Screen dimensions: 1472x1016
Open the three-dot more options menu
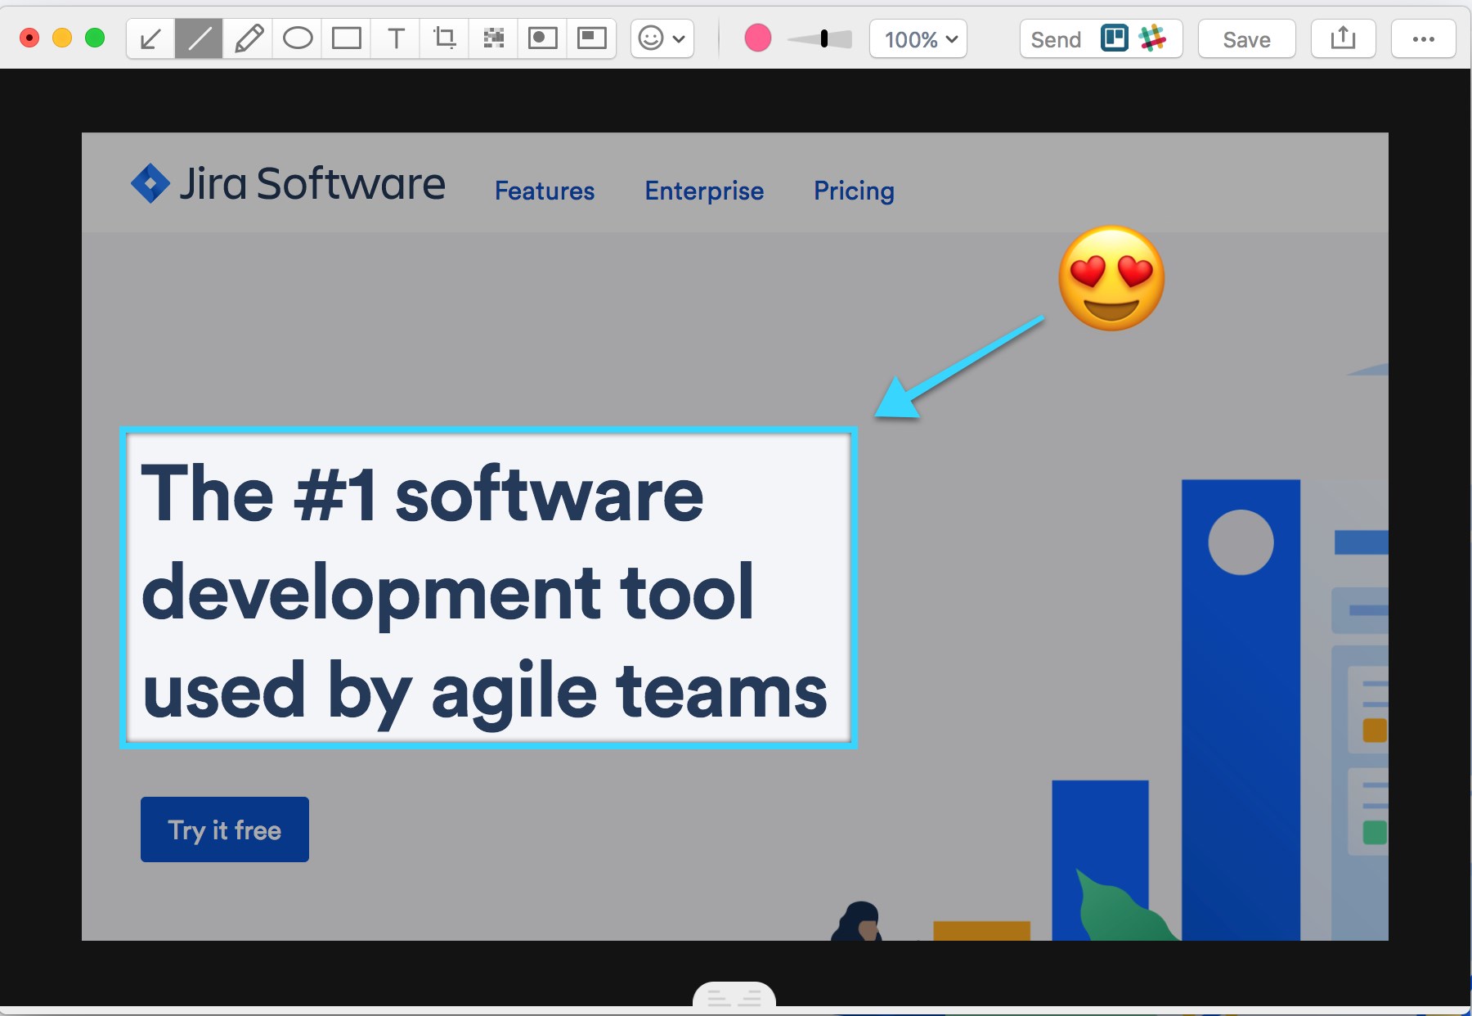[x=1423, y=39]
